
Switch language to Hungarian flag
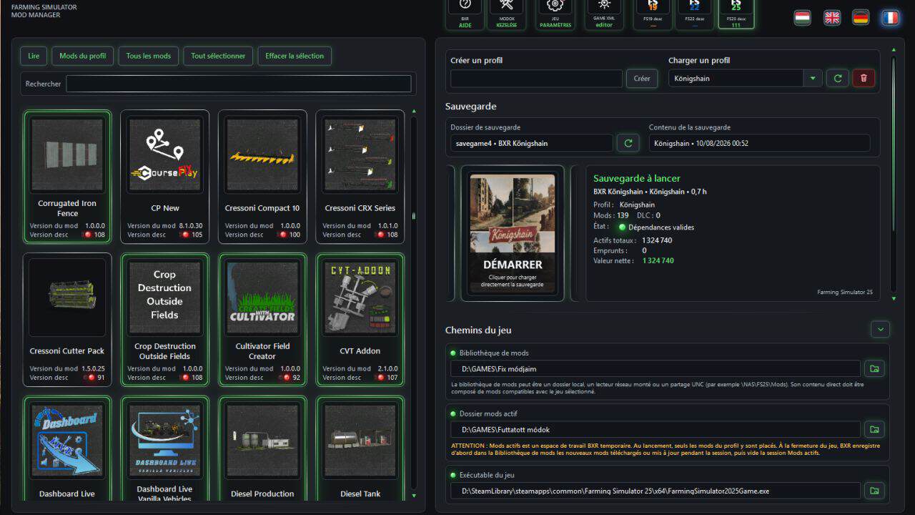(x=802, y=18)
